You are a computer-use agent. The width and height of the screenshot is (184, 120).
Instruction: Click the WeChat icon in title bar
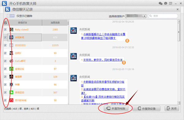click(x=160, y=3)
